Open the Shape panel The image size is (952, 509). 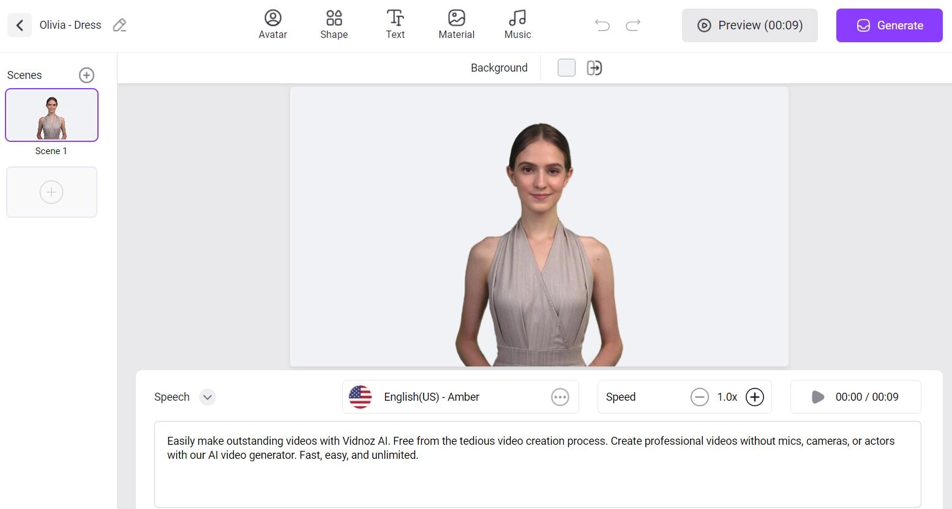(334, 24)
